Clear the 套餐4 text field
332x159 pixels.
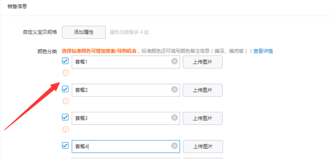pos(174,146)
